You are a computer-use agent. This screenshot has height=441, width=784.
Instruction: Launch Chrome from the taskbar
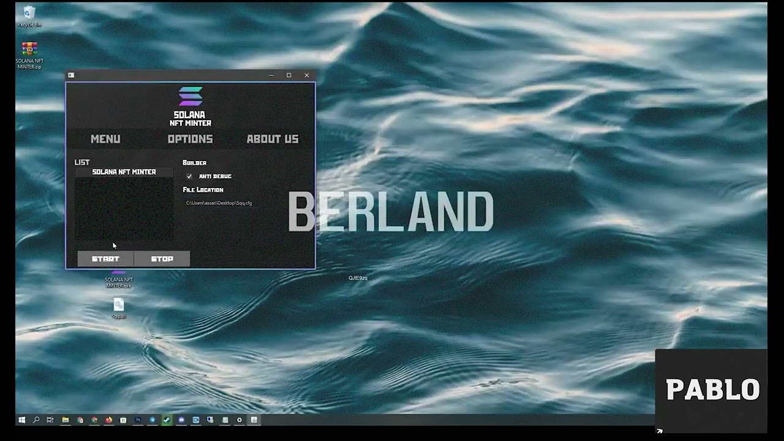[x=94, y=420]
